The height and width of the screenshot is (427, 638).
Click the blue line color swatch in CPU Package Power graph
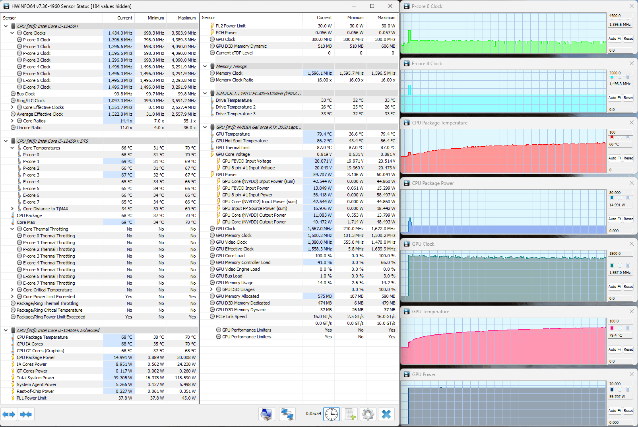[612, 198]
